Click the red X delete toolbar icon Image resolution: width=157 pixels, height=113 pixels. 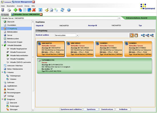click(34, 10)
